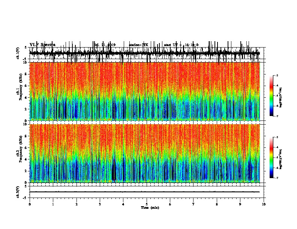Click time axis tick label '9'
Image resolution: width=297 pixels, height=229 pixels.
tap(240, 204)
